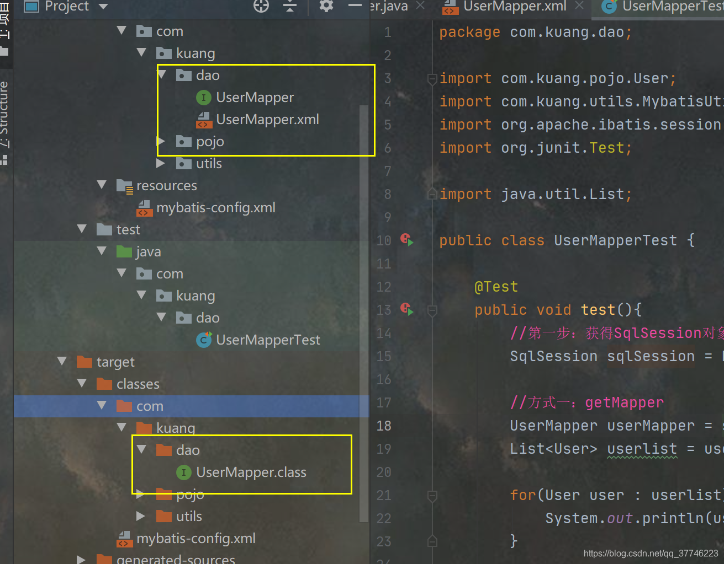Collapse the target folder

[x=62, y=362]
